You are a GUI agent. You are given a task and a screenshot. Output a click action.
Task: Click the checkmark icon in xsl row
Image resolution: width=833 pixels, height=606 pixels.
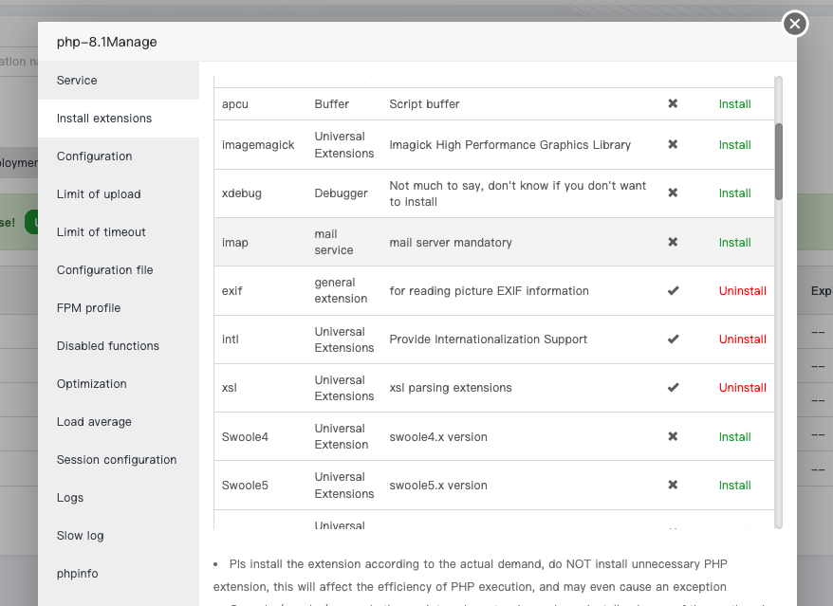click(x=673, y=387)
